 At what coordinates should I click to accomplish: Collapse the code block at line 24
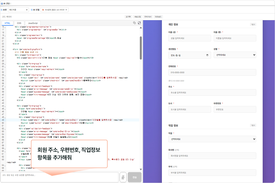pos(5,49)
